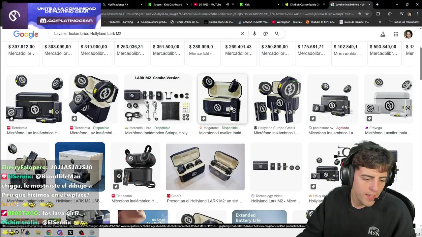Viewport: 422px width, 237px height.
Task: Close the KickBot tab
Action: point(324,5)
